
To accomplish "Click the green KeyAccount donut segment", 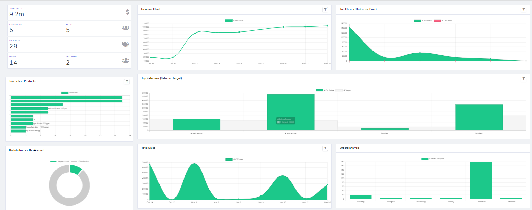I will [76, 169].
